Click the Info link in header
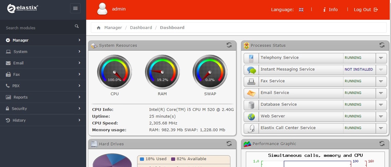391x167 pixels. 330,10
